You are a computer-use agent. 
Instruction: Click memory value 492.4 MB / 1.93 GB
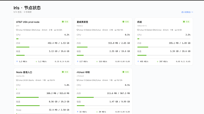[59, 43]
